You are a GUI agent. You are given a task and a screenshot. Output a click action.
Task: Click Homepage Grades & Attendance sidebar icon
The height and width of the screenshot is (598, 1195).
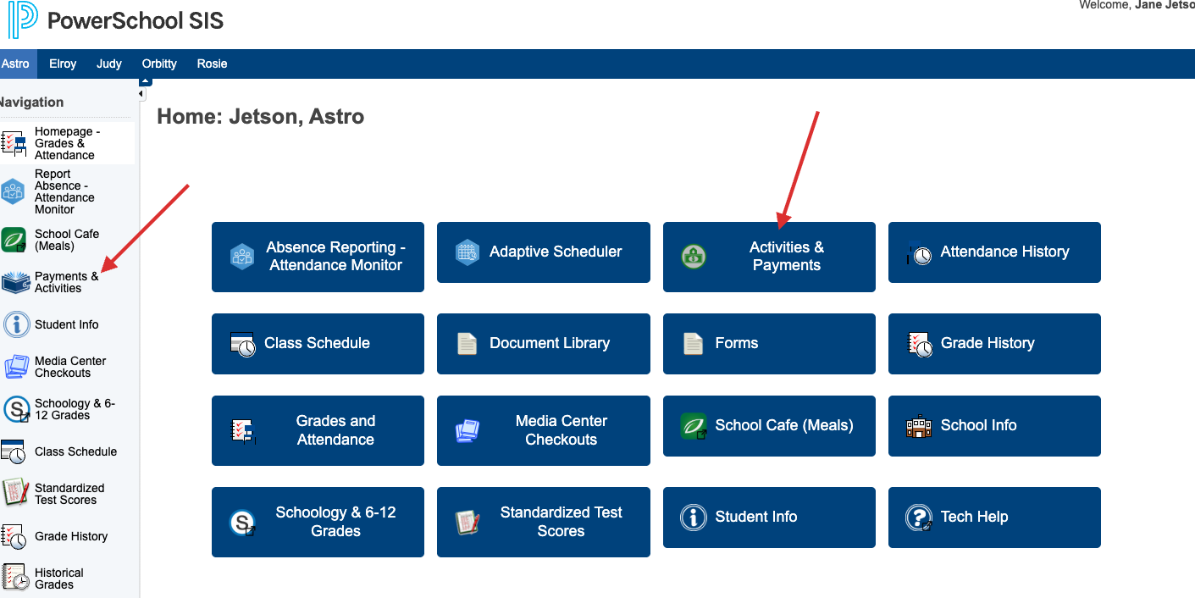[x=14, y=143]
